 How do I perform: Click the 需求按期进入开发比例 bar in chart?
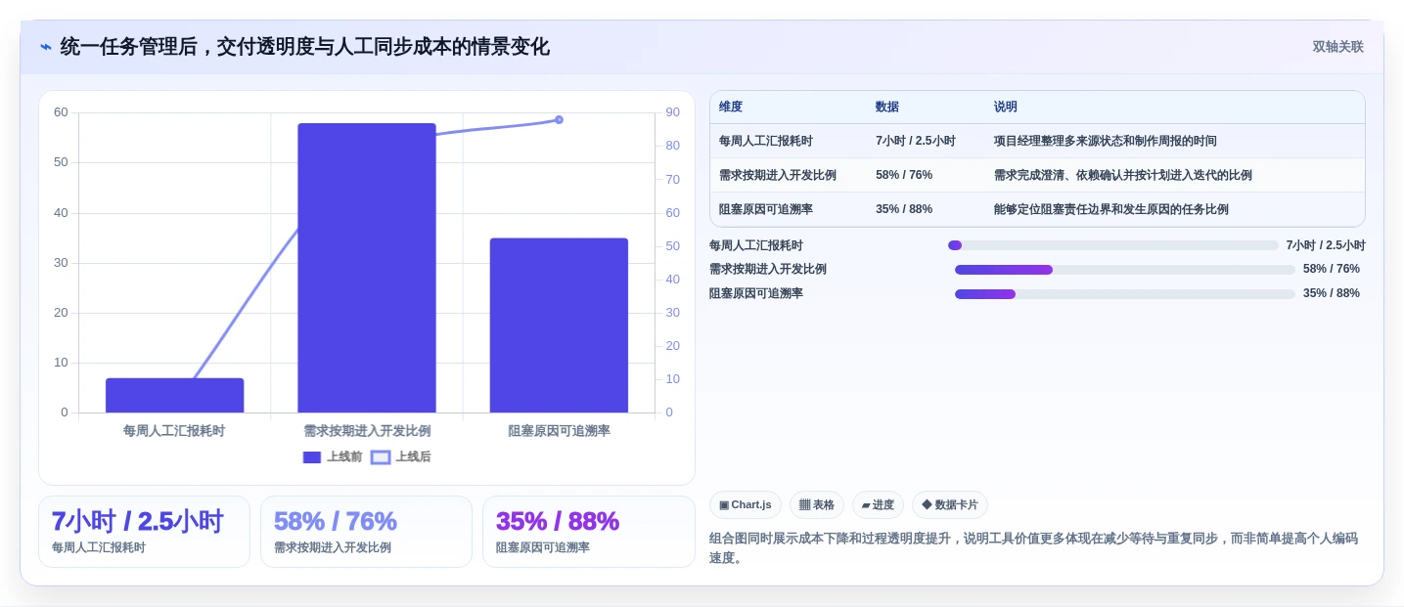click(367, 268)
